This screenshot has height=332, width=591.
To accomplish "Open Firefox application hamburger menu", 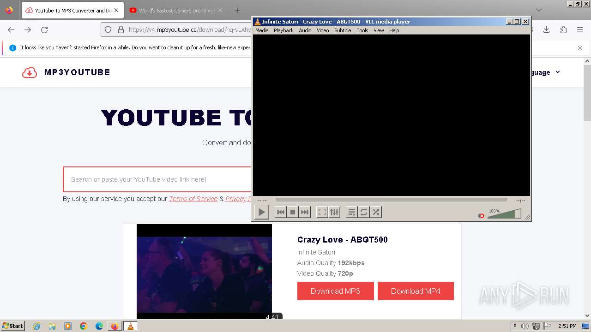I will 580,30.
